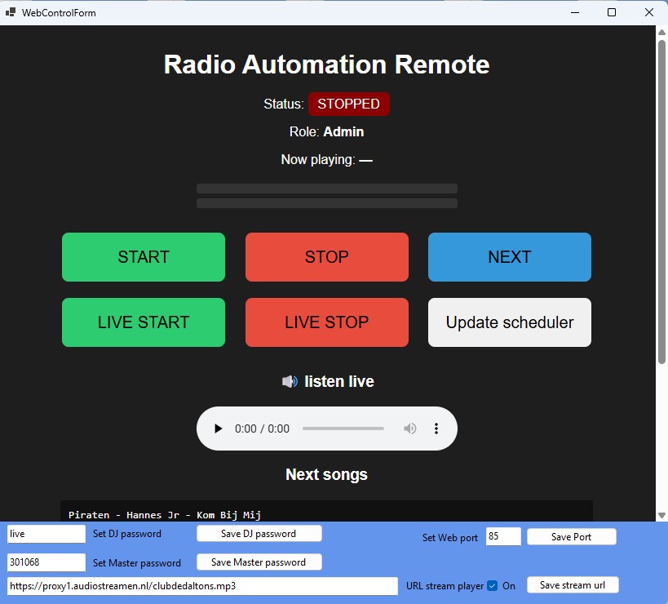Viewport: 668px width, 604px height.
Task: Click Save DJ password
Action: (259, 534)
